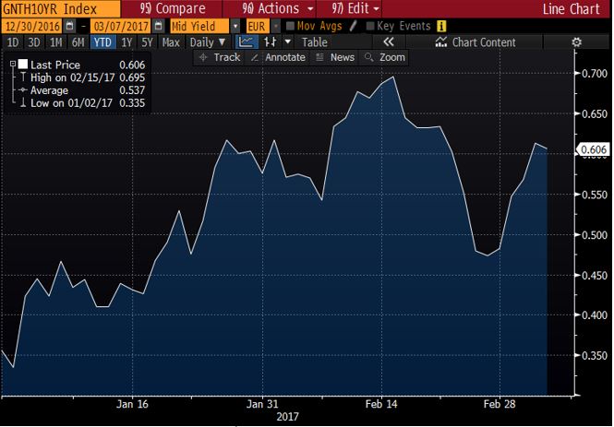The height and width of the screenshot is (427, 614).
Task: Click the Last Price white color swatch
Action: point(23,64)
